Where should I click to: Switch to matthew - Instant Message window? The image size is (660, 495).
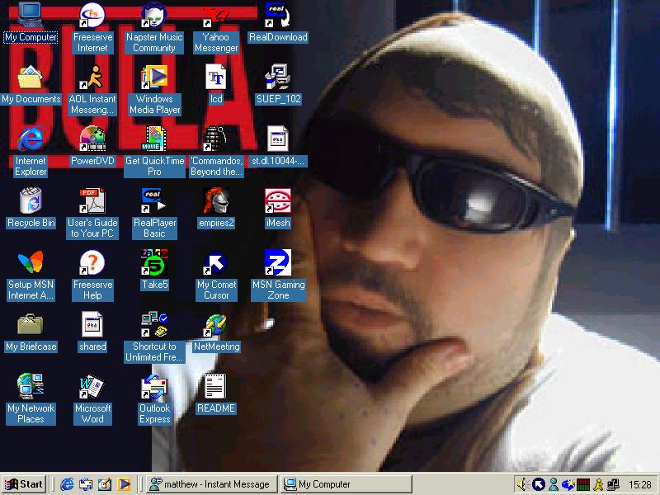(210, 484)
